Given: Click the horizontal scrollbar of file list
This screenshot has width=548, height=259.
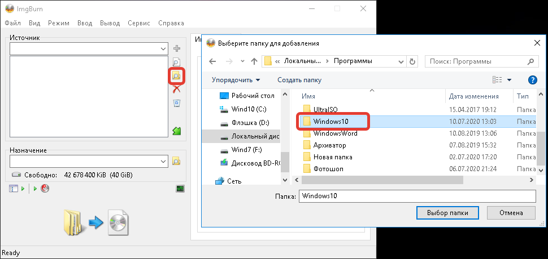Looking at the screenshot, I should 382,180.
